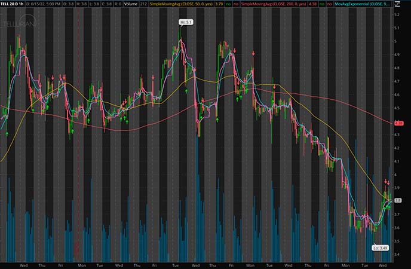The height and width of the screenshot is (269, 411).
Task: Click the Volume study label
Action: coord(131,4)
